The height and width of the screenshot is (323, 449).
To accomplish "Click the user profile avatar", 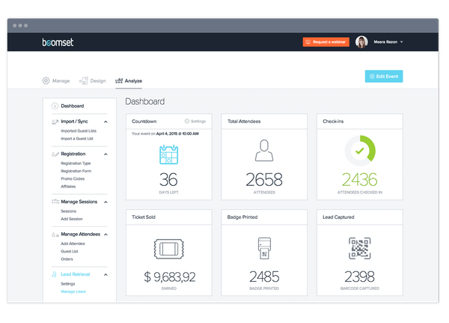I will 361,42.
